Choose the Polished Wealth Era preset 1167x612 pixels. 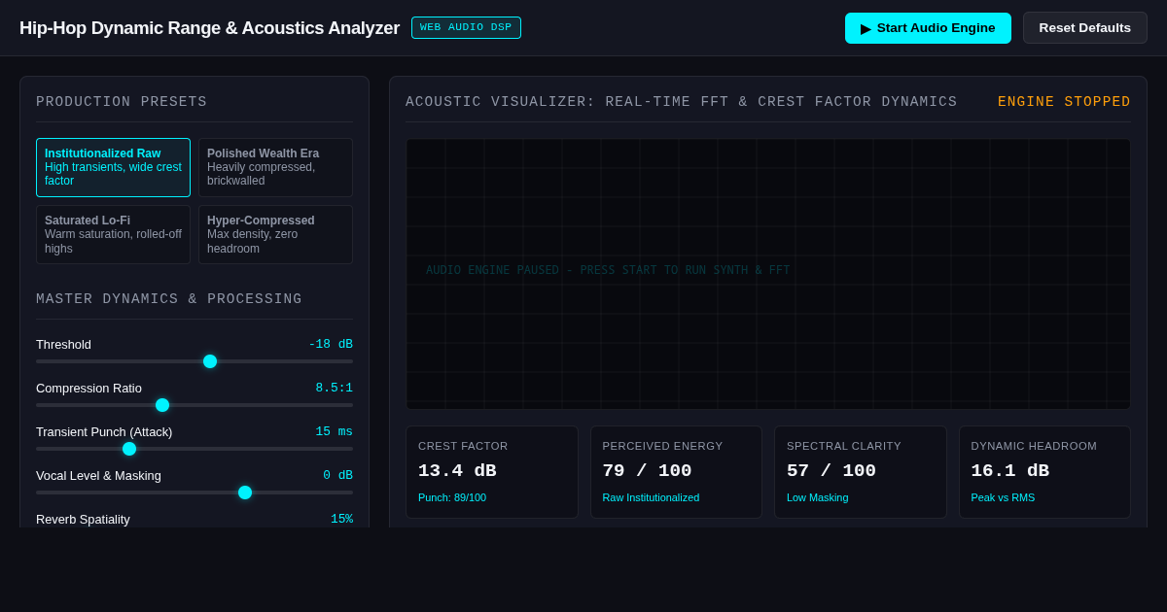[275, 167]
